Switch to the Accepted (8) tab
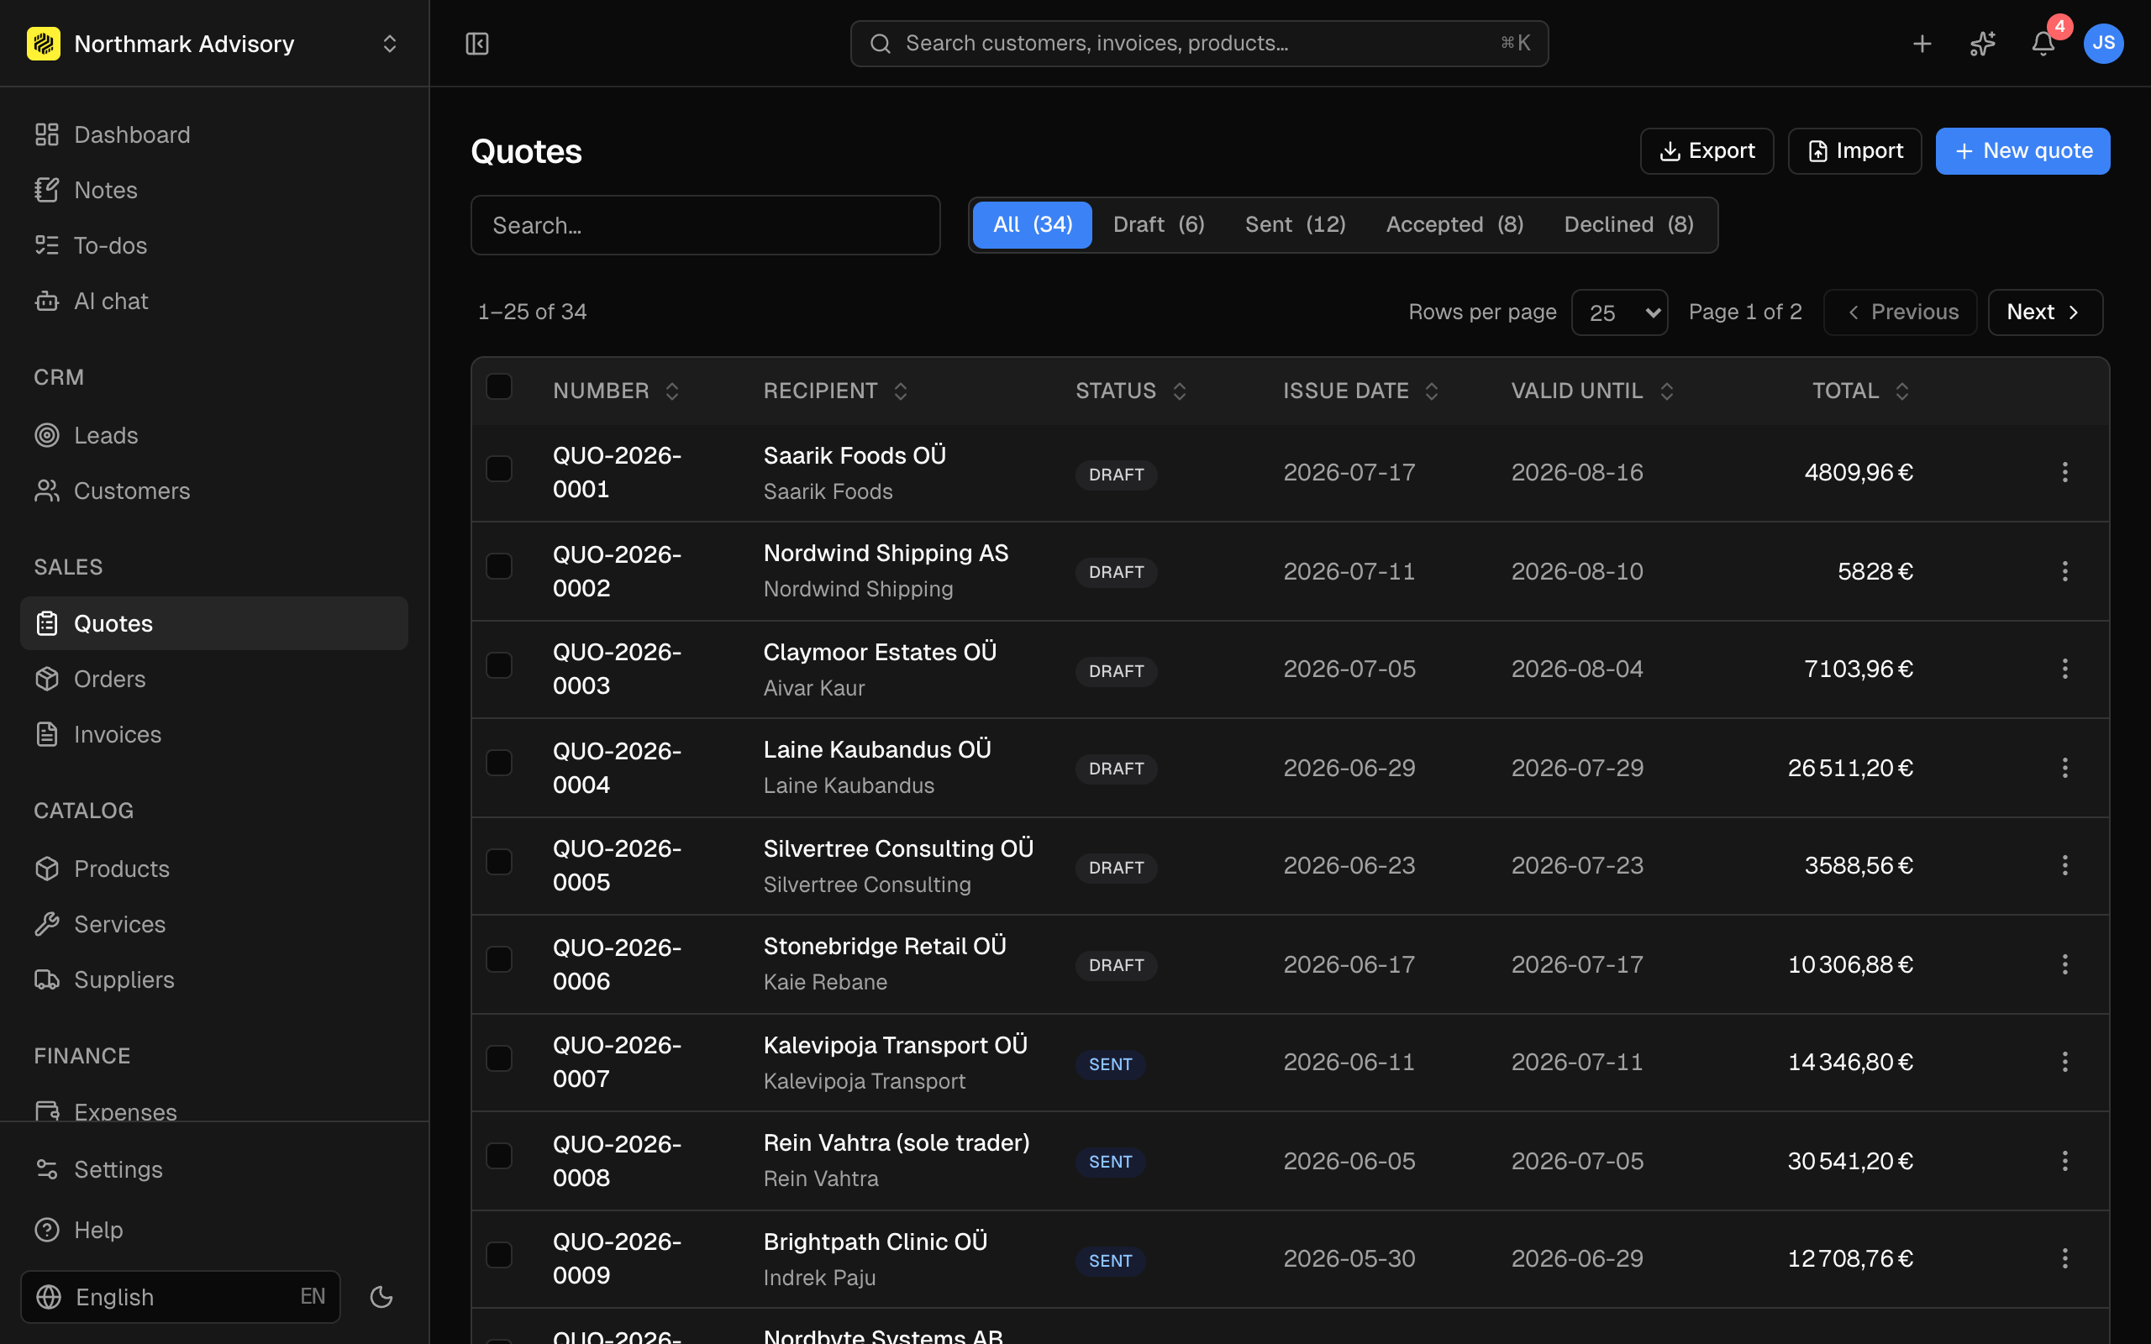Screen dimensions: 2151x1344 pos(1454,225)
